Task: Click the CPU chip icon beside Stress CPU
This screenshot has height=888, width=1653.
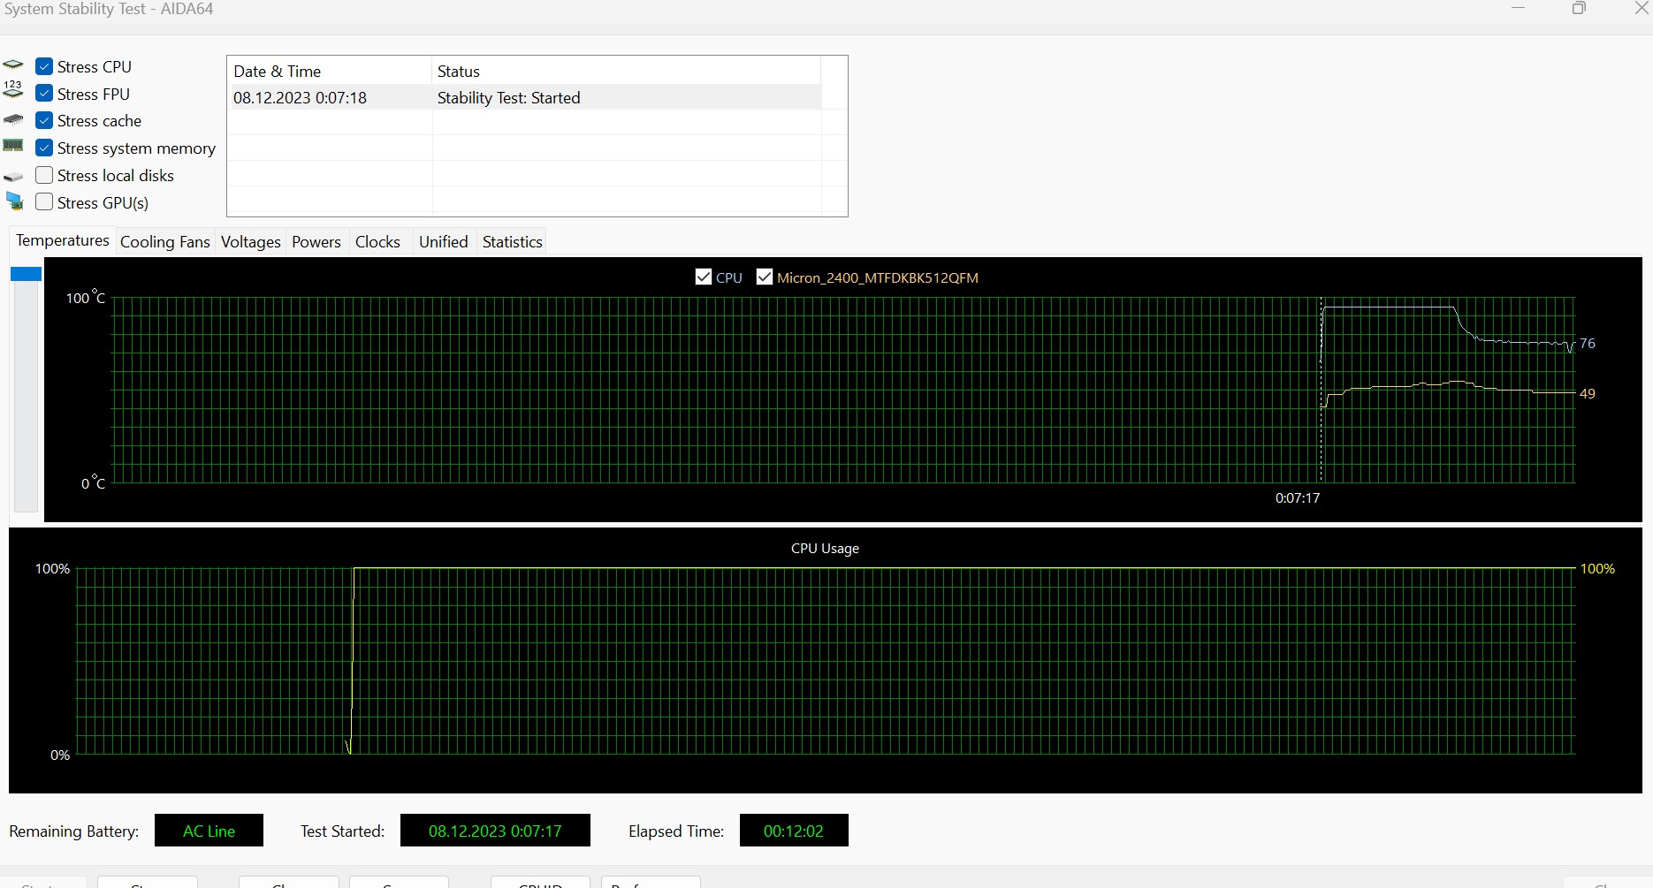Action: [13, 66]
